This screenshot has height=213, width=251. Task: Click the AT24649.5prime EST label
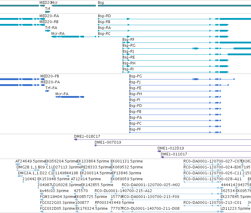(x=30, y=161)
